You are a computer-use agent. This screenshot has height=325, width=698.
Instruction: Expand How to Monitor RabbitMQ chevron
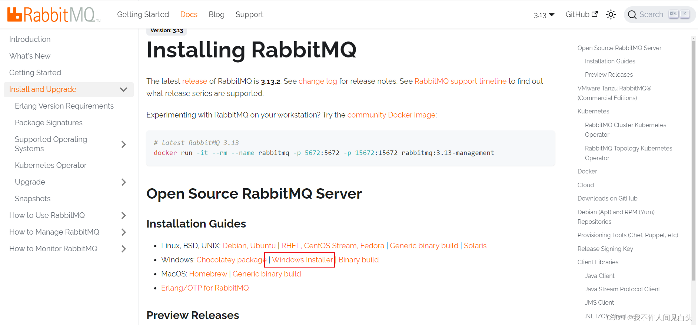(x=124, y=249)
